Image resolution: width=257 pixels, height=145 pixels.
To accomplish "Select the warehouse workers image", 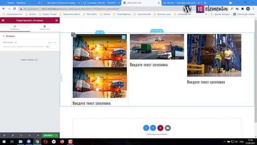I will (x=214, y=55).
